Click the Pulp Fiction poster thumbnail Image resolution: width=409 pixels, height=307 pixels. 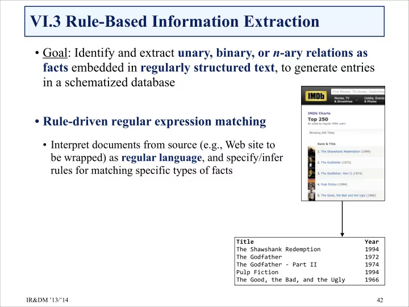point(311,184)
